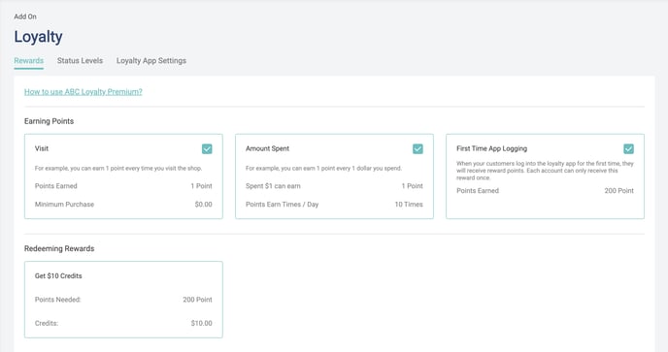Click the Credits $10.00 value
The width and height of the screenshot is (668, 352).
point(202,323)
